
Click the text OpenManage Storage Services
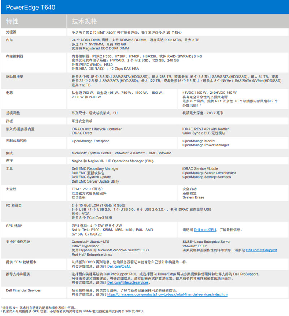pyautogui.click(x=207, y=177)
